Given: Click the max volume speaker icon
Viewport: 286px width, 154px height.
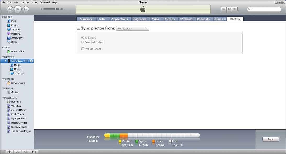Looking at the screenshot, I should pyautogui.click(x=62, y=9).
